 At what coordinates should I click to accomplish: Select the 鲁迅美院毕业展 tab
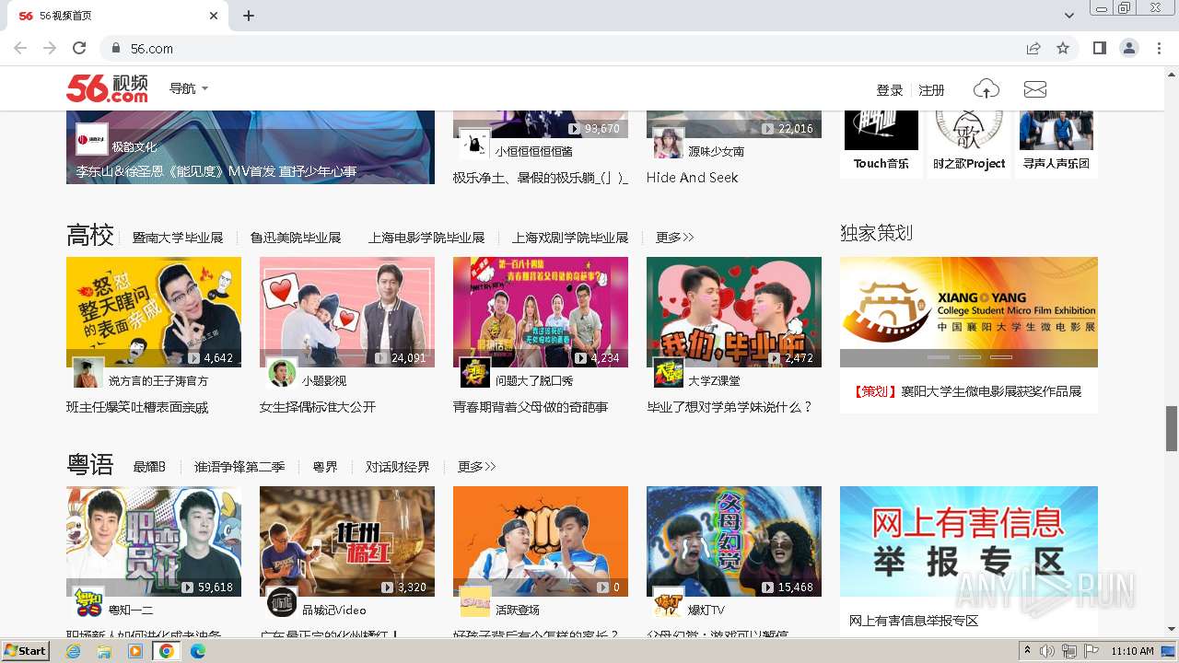point(296,238)
